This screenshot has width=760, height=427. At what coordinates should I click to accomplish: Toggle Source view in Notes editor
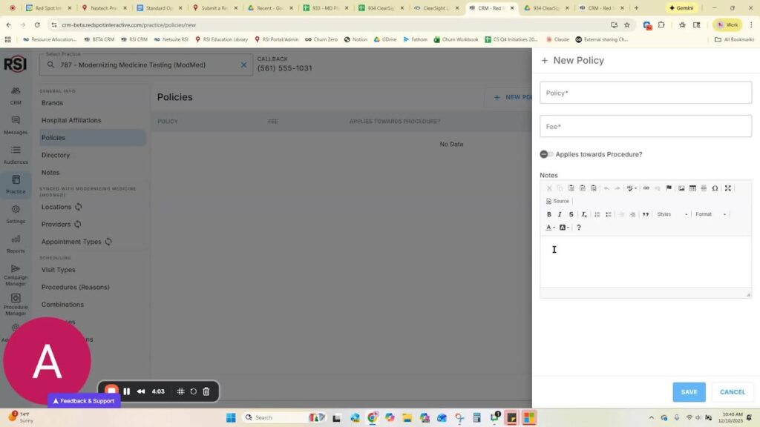(558, 201)
